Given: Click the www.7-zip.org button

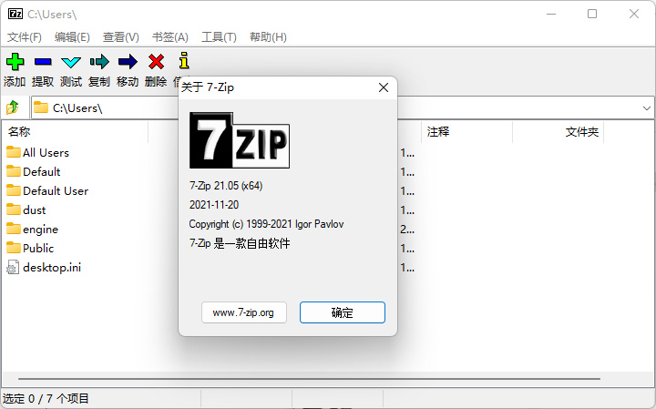Looking at the screenshot, I should point(244,312).
